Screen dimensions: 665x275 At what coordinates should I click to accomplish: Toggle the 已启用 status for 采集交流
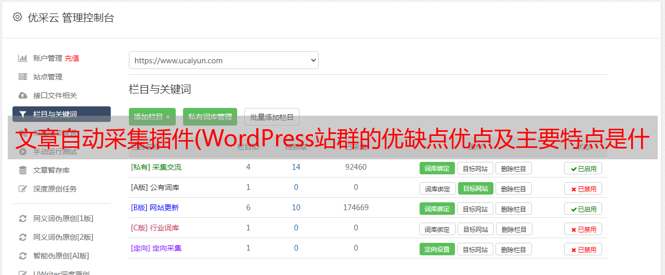(583, 168)
